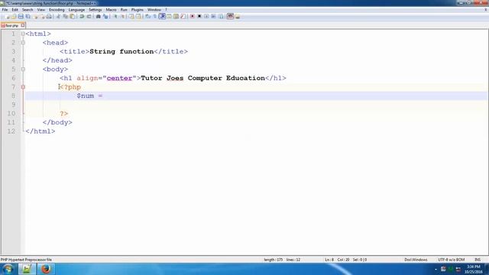Open the Macro menu
Viewport: 489px width, 275px height.
tap(111, 10)
